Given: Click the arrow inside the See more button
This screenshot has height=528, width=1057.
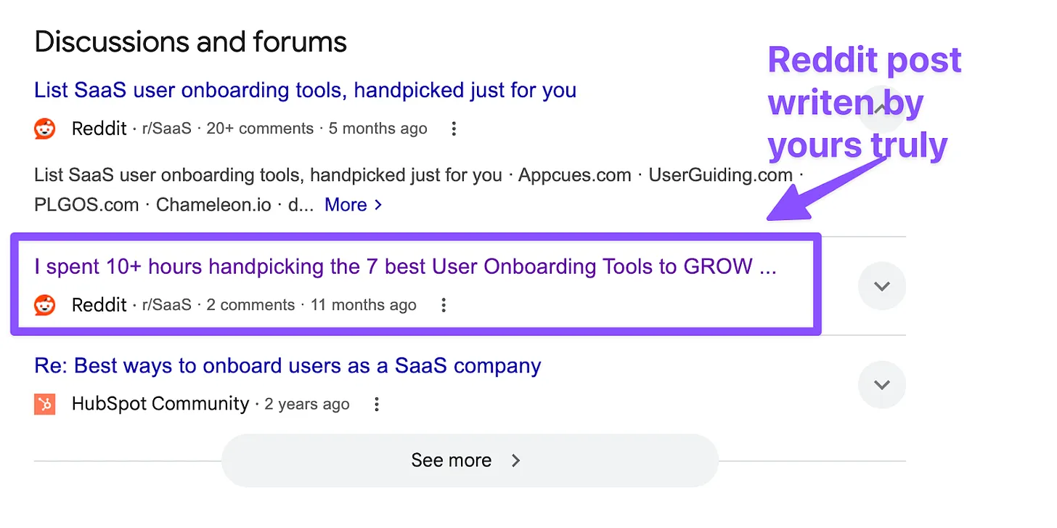Looking at the screenshot, I should (515, 460).
